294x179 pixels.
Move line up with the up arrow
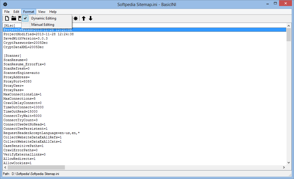click(84, 18)
